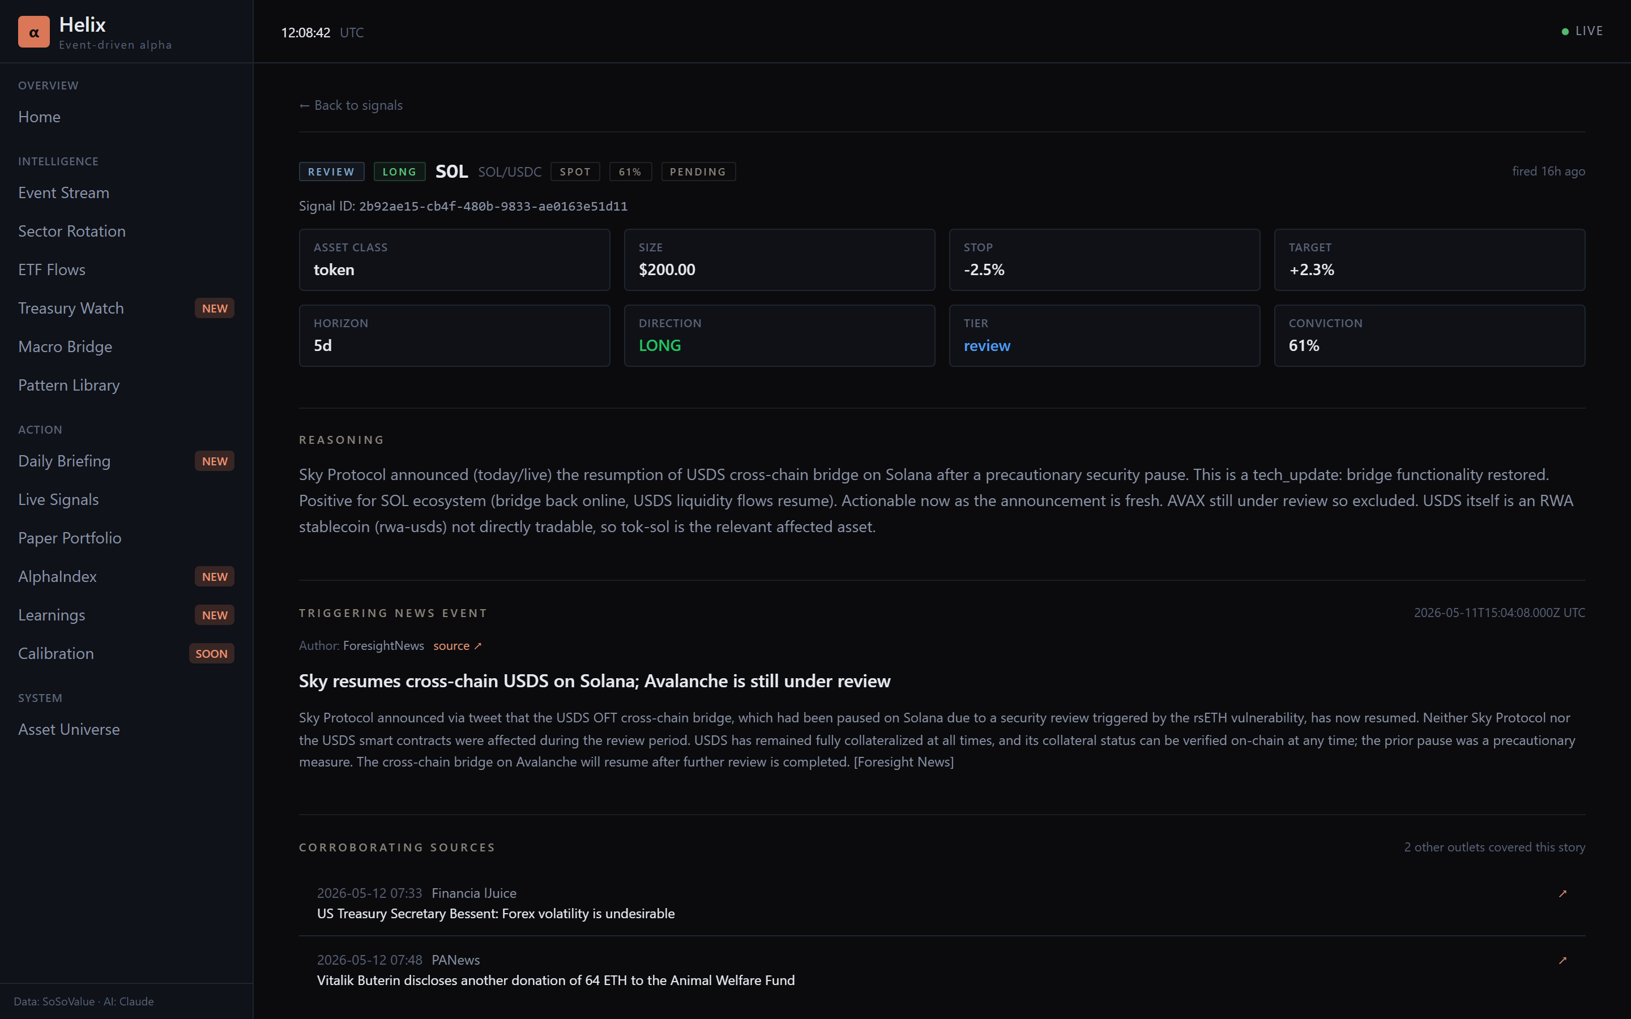Click NEW badge beside Learnings

[214, 615]
